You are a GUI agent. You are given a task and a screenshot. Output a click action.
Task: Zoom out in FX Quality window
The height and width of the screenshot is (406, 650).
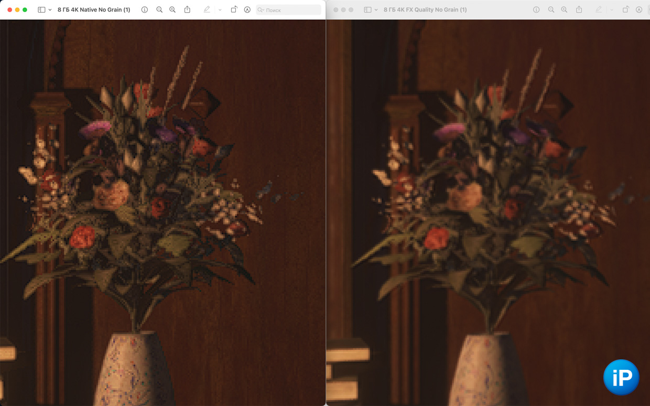[551, 10]
